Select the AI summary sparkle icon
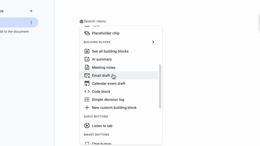The image size is (260, 146). coord(87,59)
